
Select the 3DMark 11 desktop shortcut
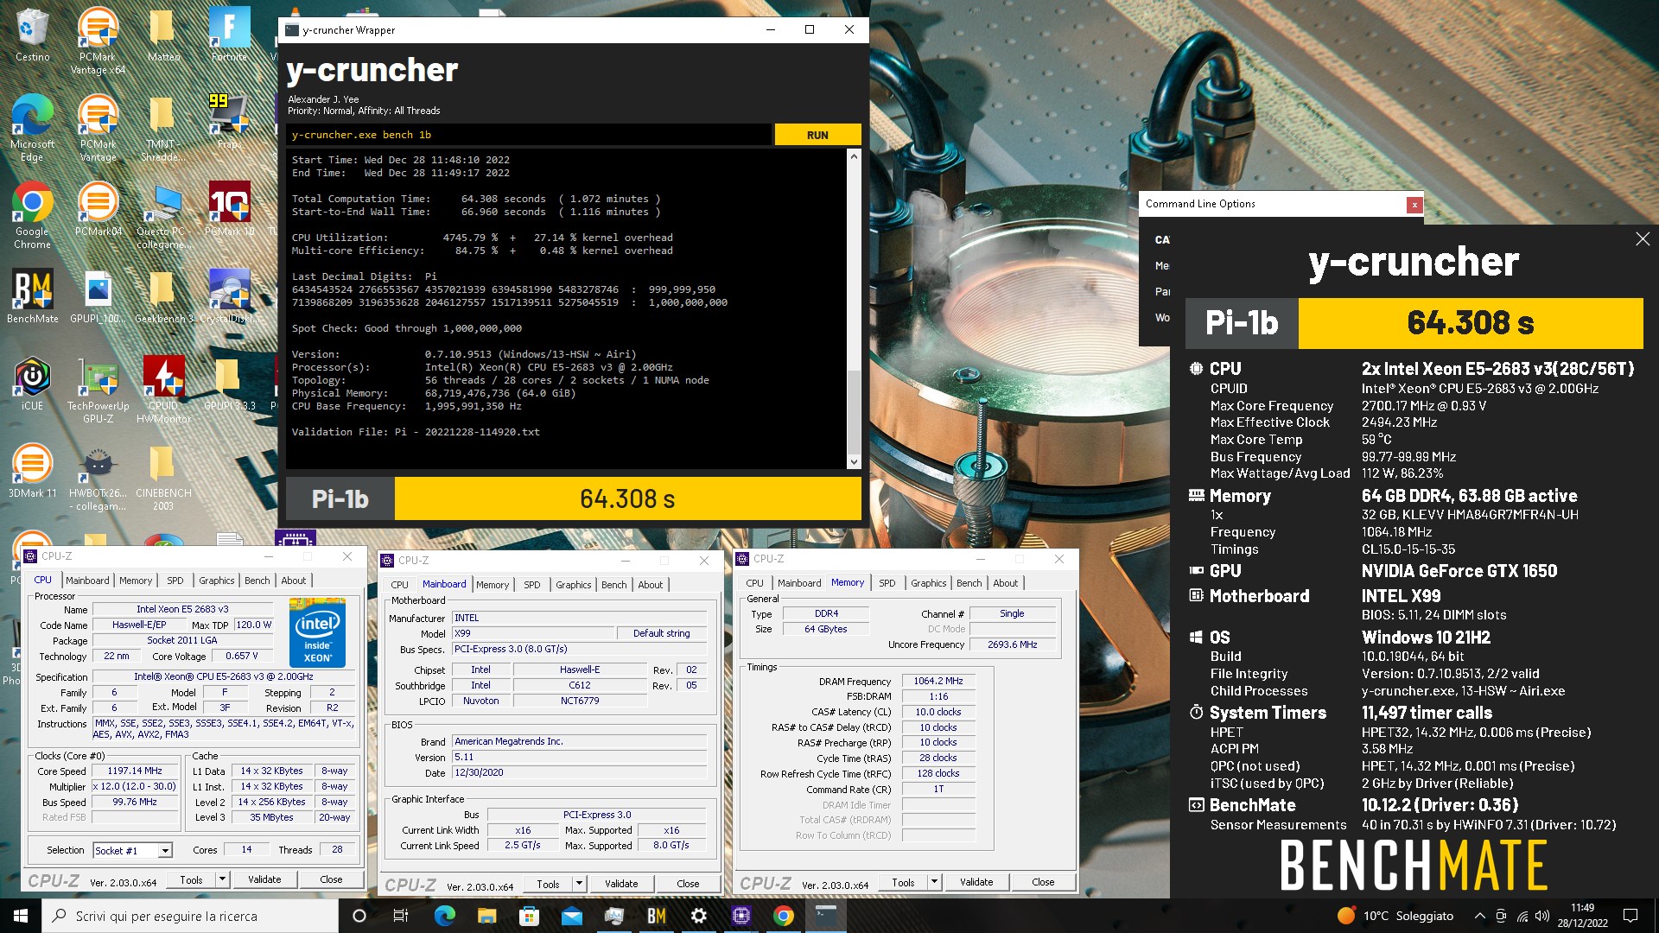point(32,471)
